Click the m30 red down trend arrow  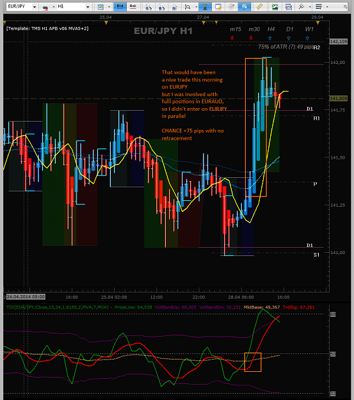click(251, 38)
